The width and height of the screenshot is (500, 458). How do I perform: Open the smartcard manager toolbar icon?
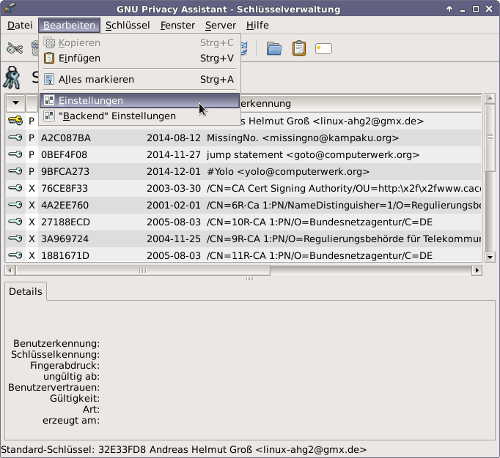[x=323, y=49]
